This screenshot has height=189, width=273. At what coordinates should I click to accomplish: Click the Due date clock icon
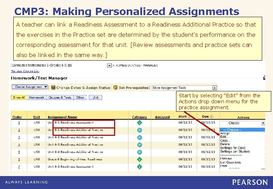[x=212, y=117]
